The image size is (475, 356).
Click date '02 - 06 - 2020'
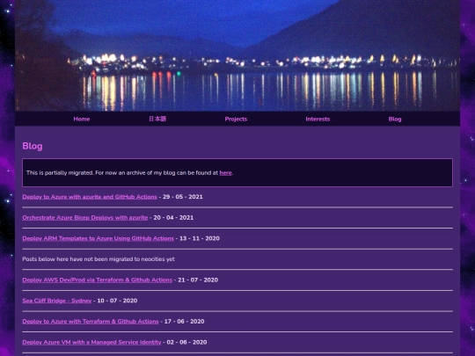tap(186, 343)
